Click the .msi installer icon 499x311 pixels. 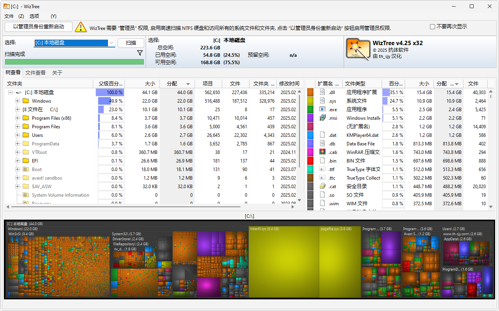point(322,118)
